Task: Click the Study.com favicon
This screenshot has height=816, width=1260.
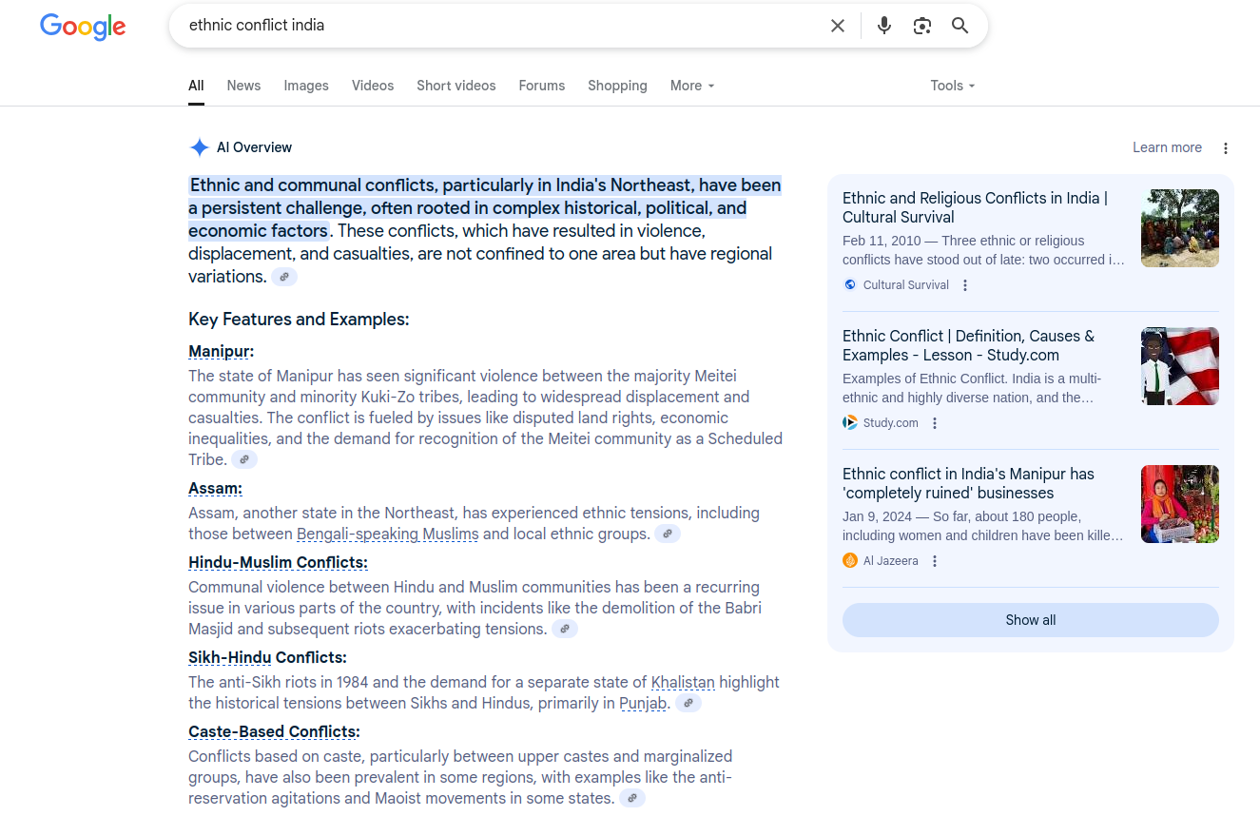Action: tap(850, 422)
